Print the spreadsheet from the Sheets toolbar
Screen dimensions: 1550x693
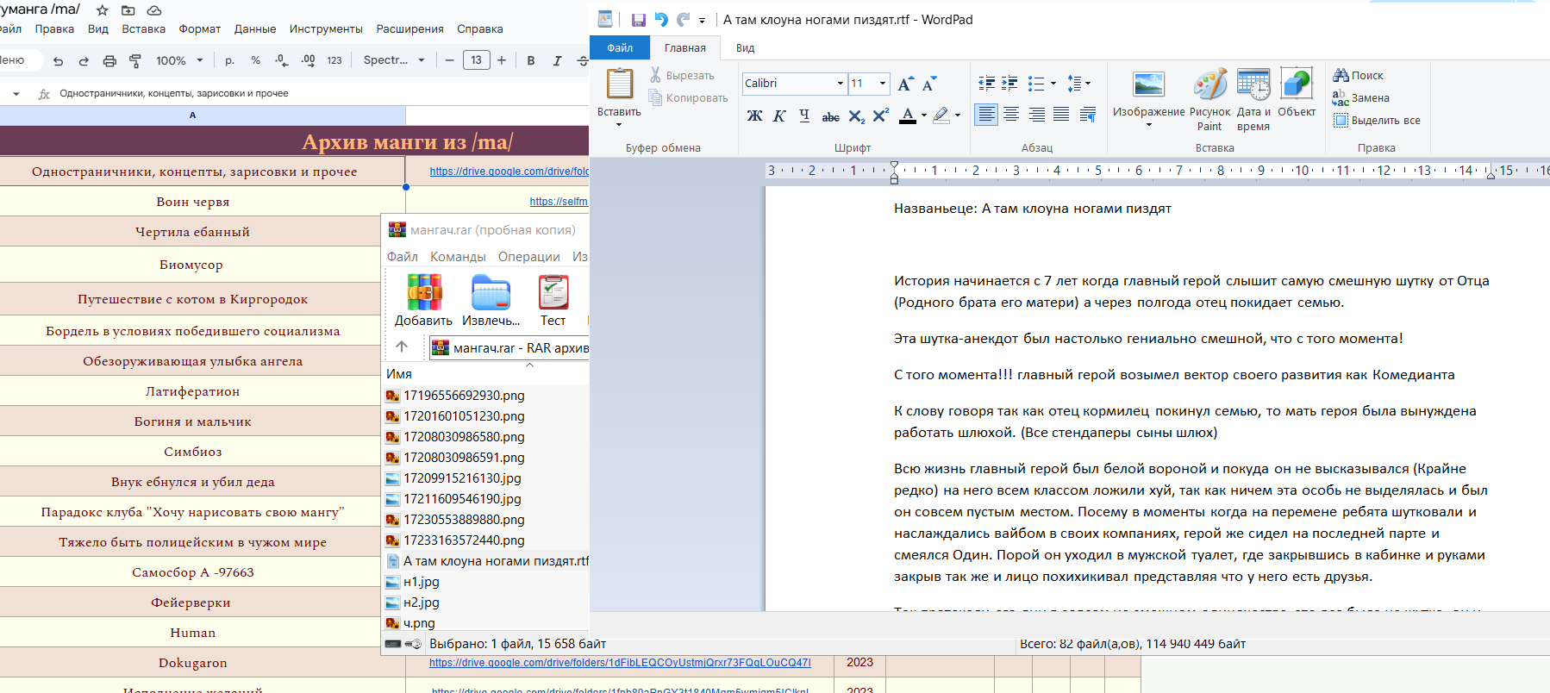pos(109,60)
